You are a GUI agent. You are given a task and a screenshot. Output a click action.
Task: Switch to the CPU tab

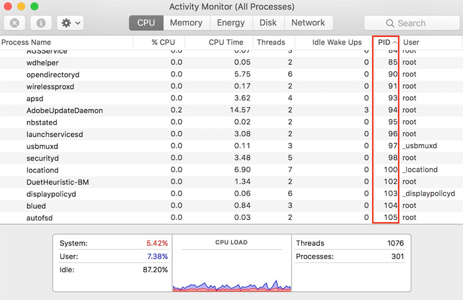point(146,23)
